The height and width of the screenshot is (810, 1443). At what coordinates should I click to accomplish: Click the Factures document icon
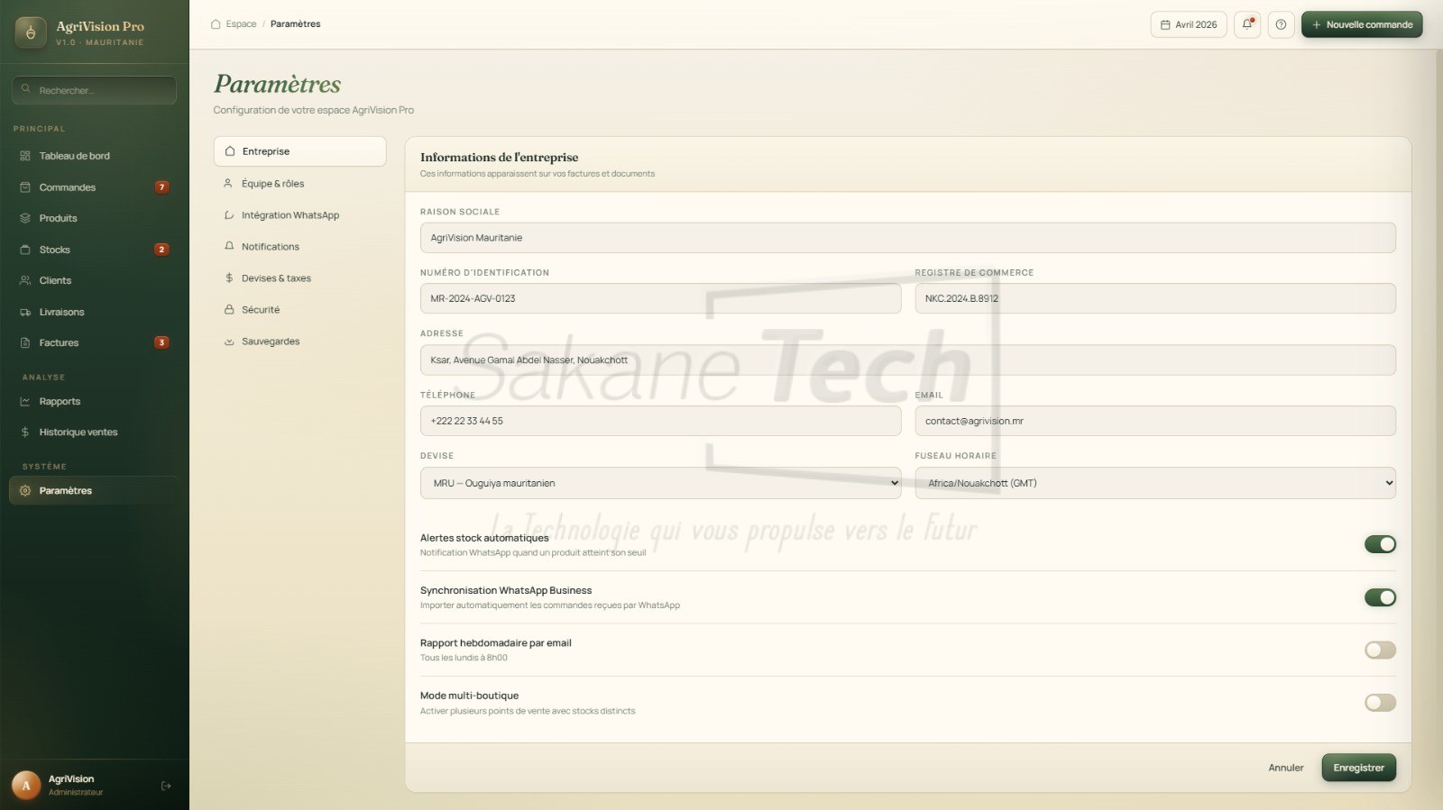point(25,342)
